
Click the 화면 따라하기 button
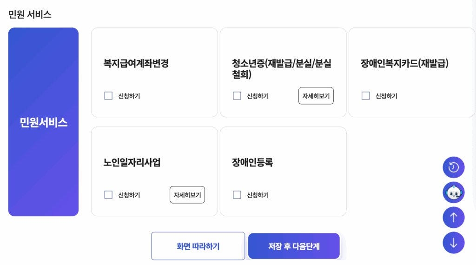point(198,246)
